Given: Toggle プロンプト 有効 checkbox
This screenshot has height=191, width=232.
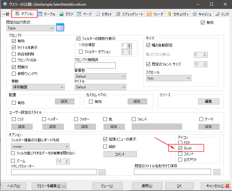Looking at the screenshot, I should click(14, 41).
